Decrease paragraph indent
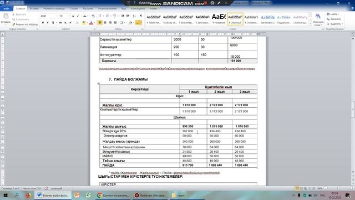Screen dimensions: 355x200 [123, 16]
